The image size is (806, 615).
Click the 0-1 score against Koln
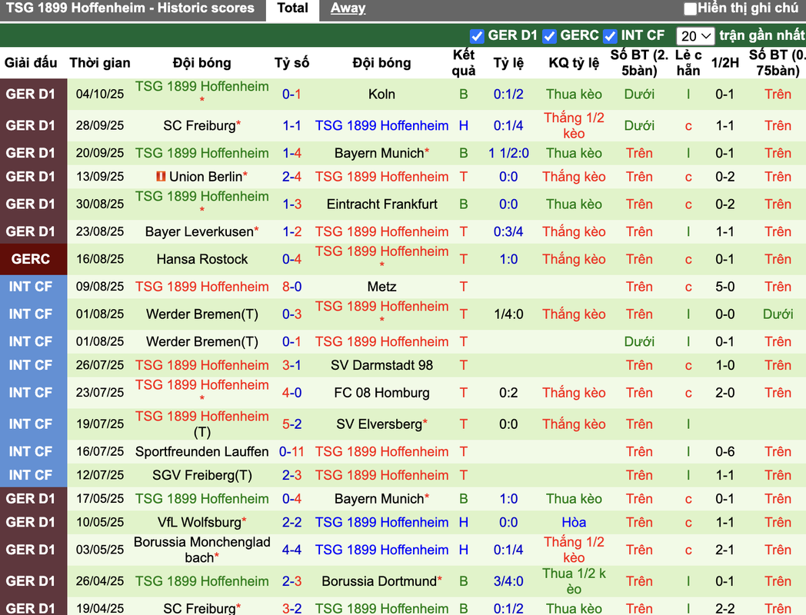click(x=291, y=94)
